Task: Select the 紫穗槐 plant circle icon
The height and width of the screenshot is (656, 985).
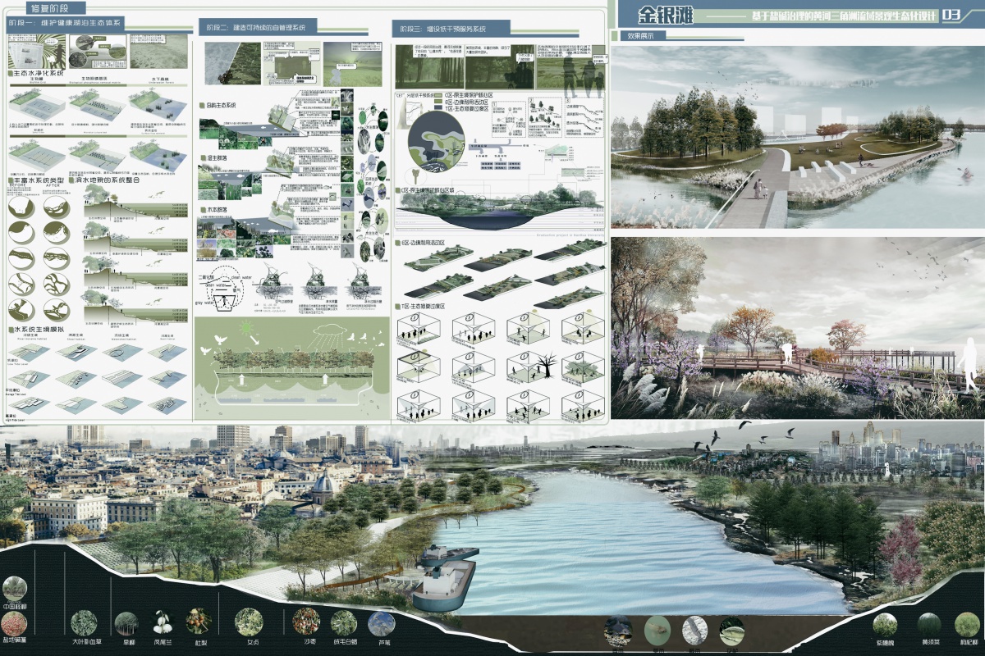Action: [884, 625]
